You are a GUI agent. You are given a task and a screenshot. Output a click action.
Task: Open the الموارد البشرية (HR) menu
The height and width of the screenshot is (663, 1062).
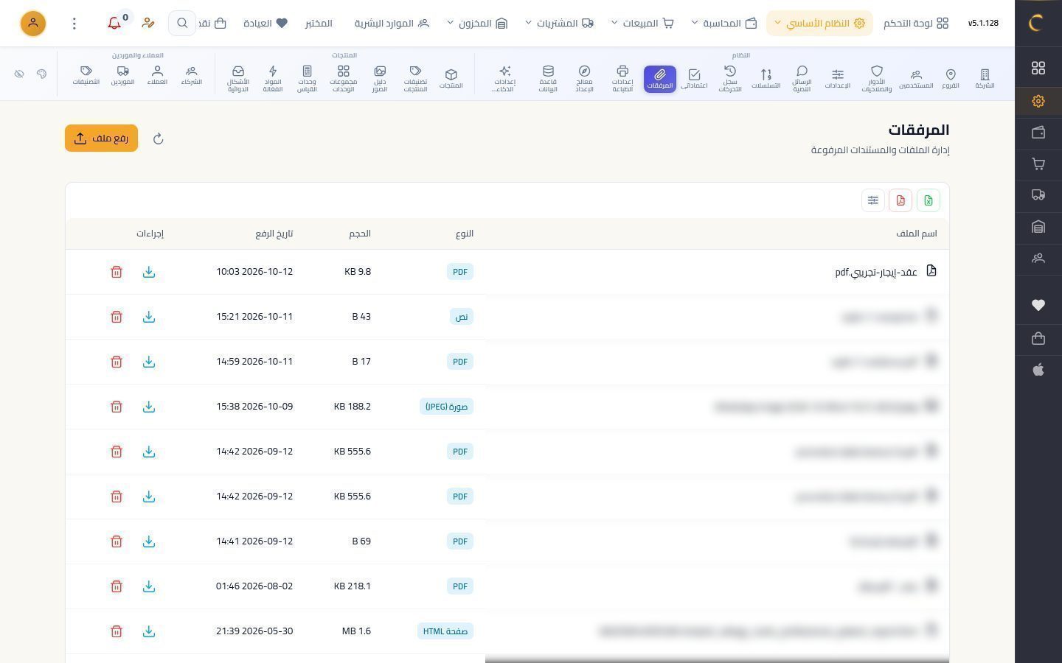tap(392, 24)
